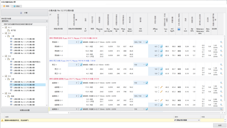Click monitor icon beside 起居室-1 loop count

click(x=81, y=83)
